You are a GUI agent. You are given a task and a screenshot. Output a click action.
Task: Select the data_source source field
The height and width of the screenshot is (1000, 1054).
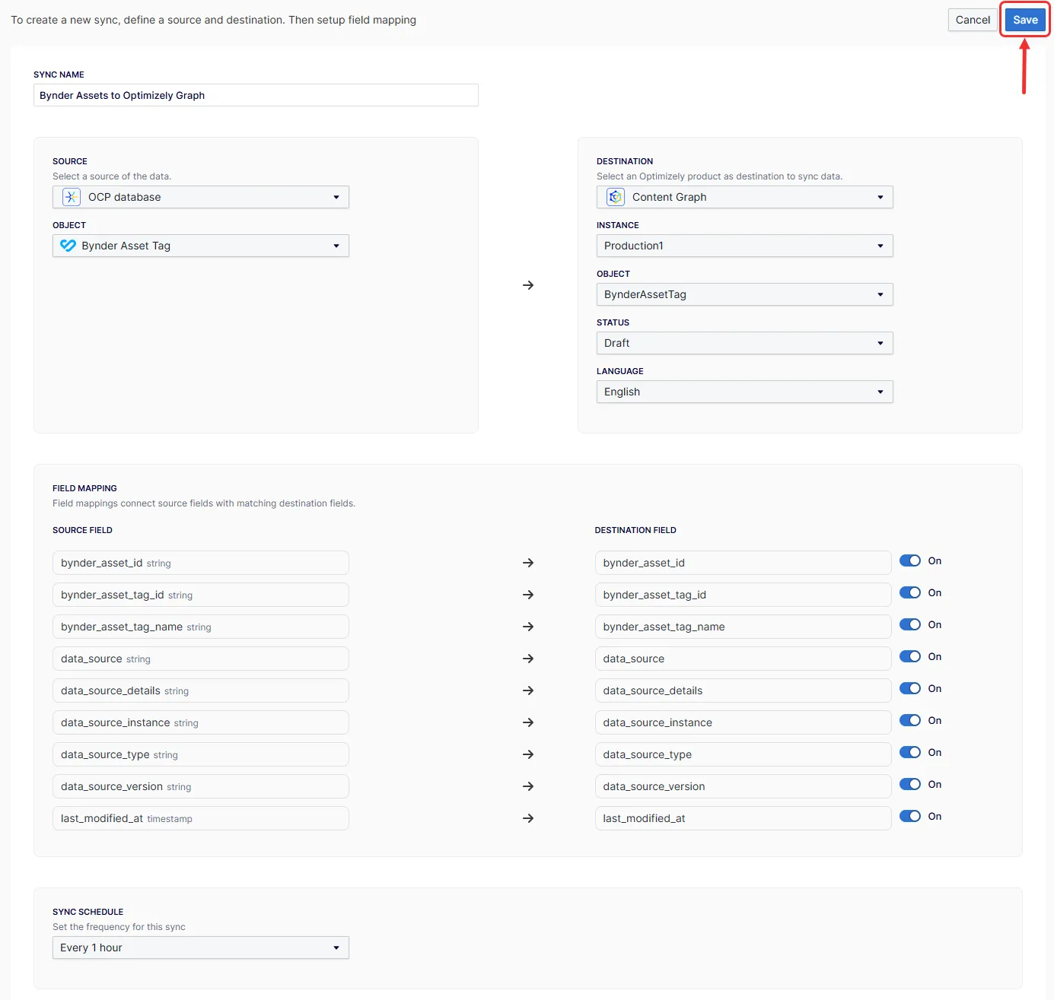(201, 659)
